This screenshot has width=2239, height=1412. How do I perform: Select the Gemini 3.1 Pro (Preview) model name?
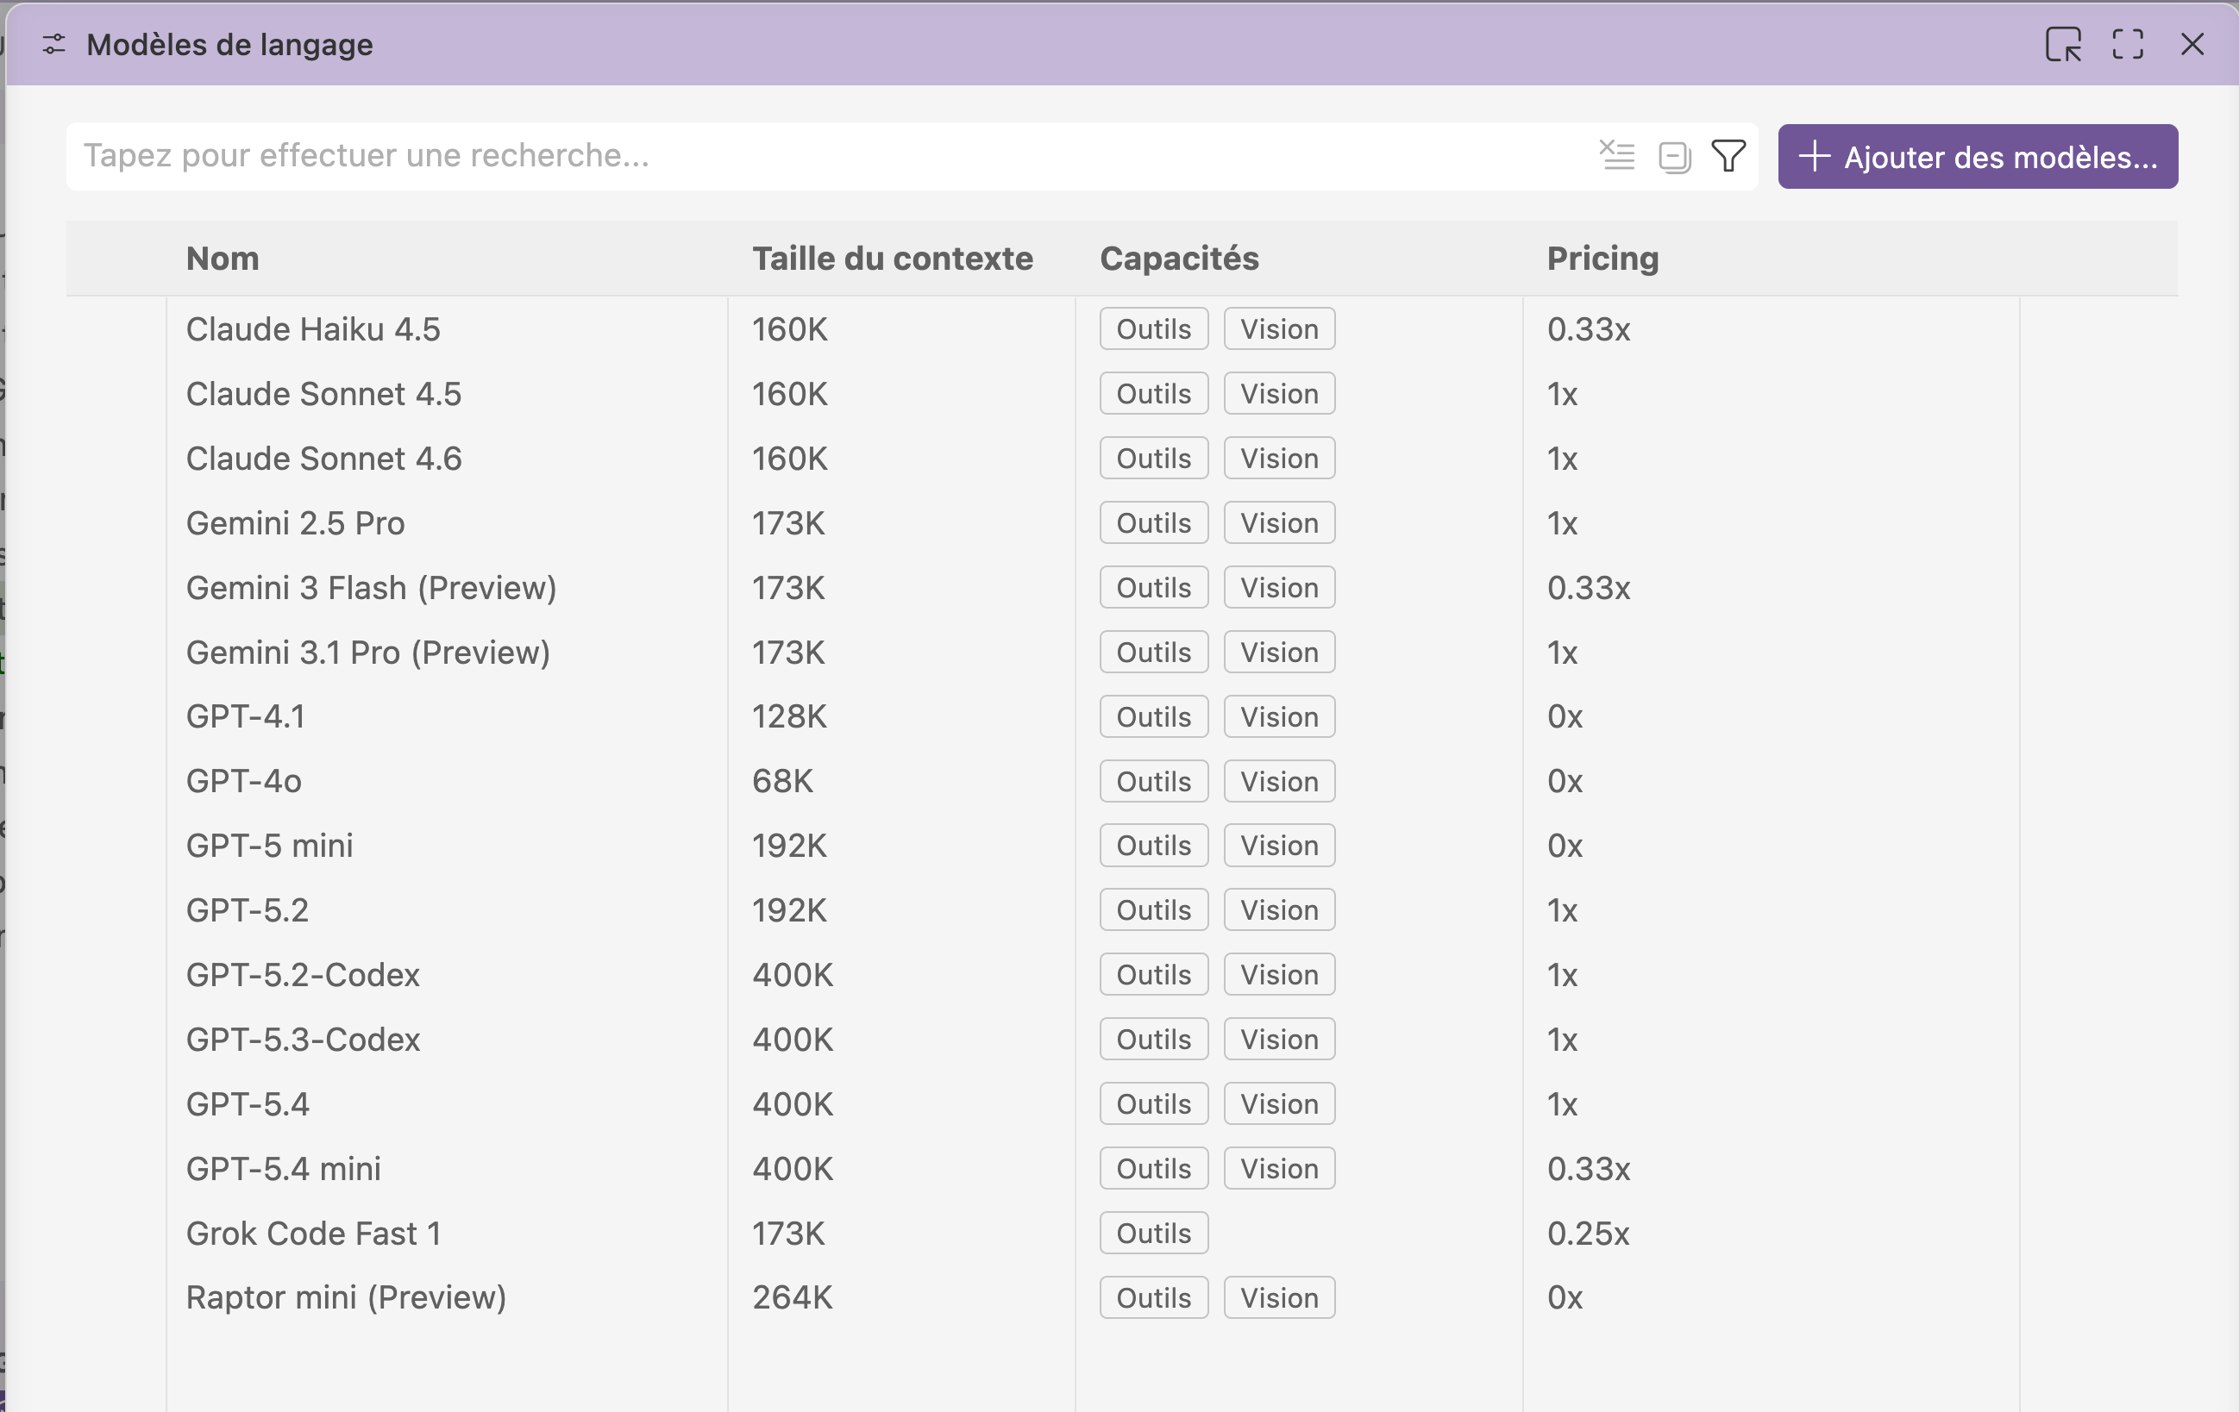point(368,653)
